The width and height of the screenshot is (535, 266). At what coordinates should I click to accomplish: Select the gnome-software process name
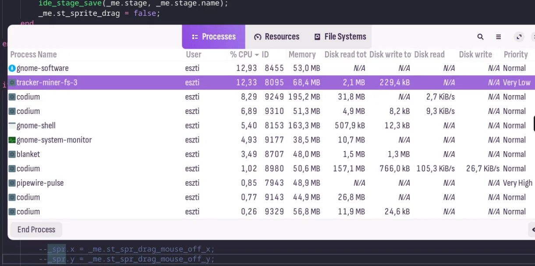43,68
